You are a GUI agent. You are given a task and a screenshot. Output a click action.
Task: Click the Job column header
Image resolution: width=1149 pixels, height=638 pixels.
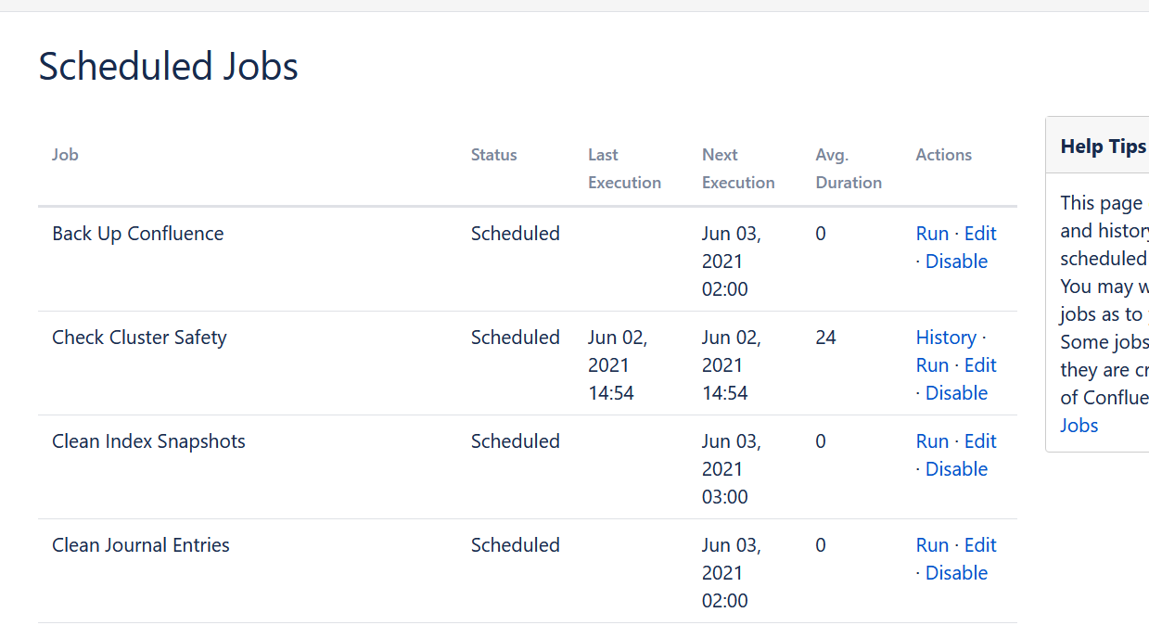click(65, 155)
